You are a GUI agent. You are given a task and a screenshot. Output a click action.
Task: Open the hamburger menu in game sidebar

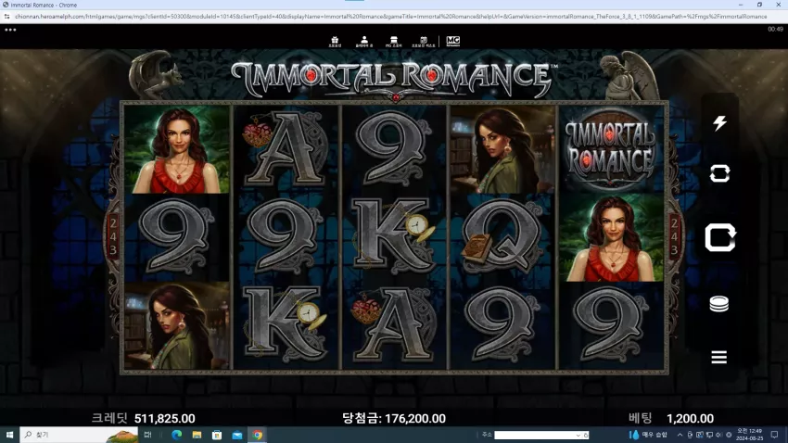[719, 357]
